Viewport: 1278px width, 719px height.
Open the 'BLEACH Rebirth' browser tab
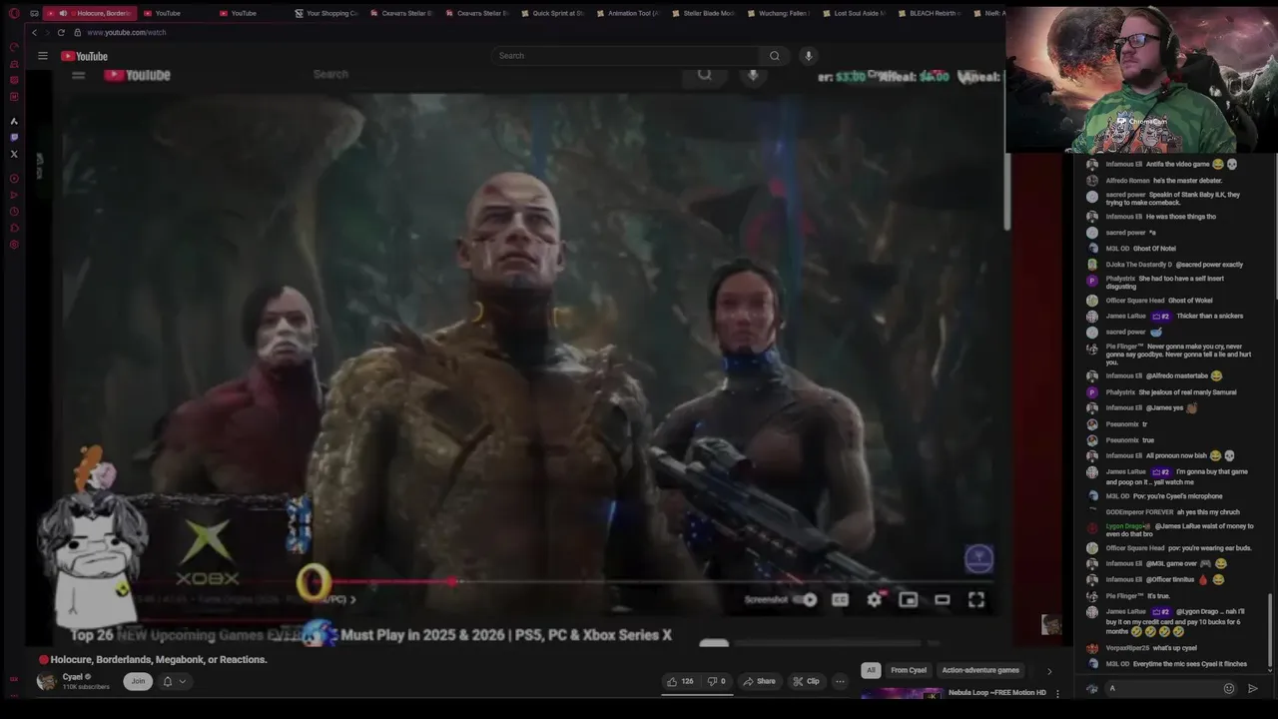[930, 13]
